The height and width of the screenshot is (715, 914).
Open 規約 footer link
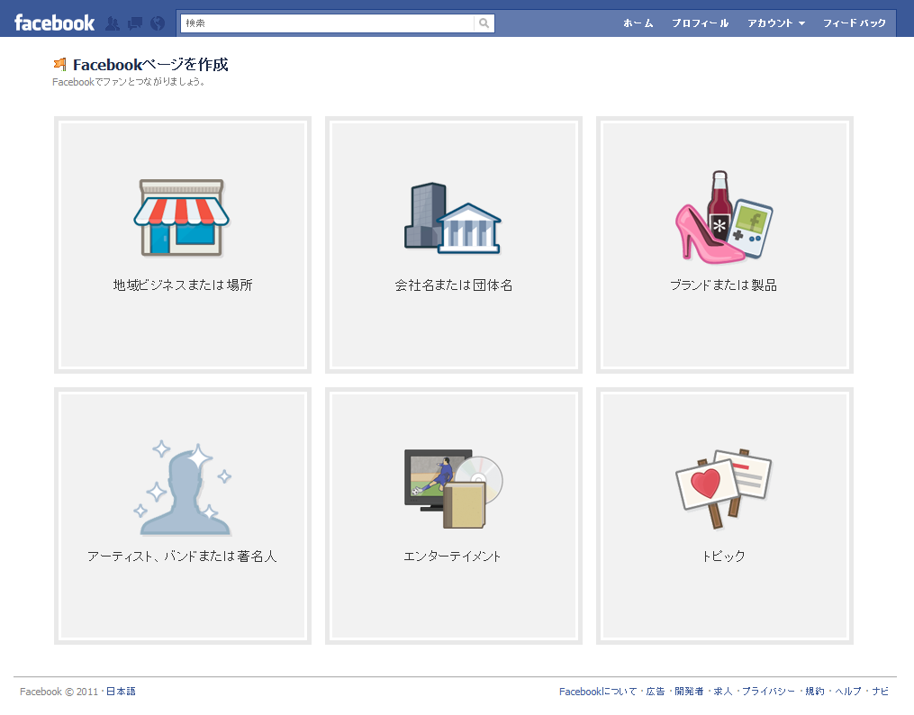click(815, 692)
